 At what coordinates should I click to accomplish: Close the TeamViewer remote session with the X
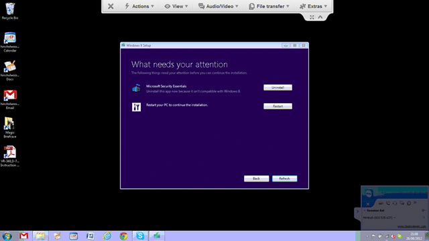111,6
